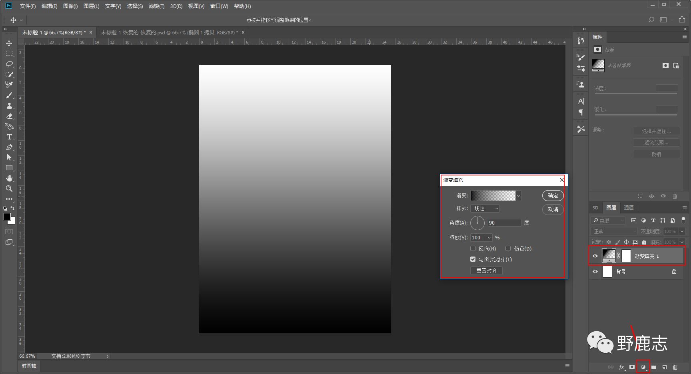The width and height of the screenshot is (691, 374).
Task: Click the 确定 button in gradient dialog
Action: 553,196
